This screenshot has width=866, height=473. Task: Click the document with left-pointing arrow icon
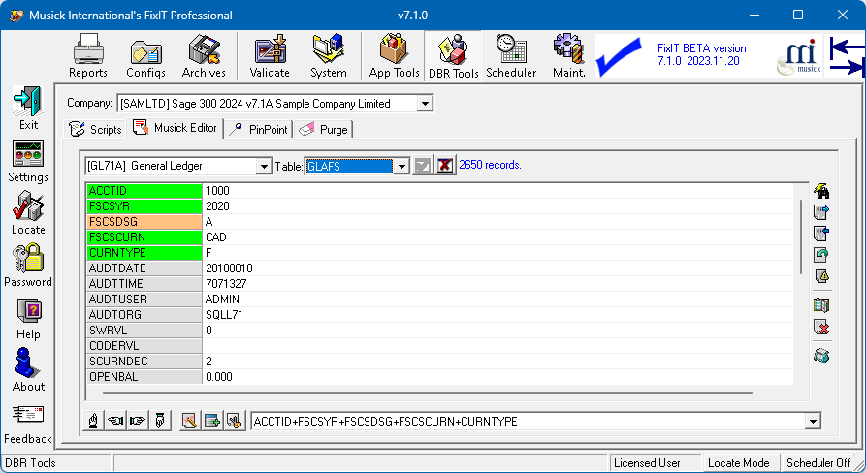pyautogui.click(x=821, y=234)
